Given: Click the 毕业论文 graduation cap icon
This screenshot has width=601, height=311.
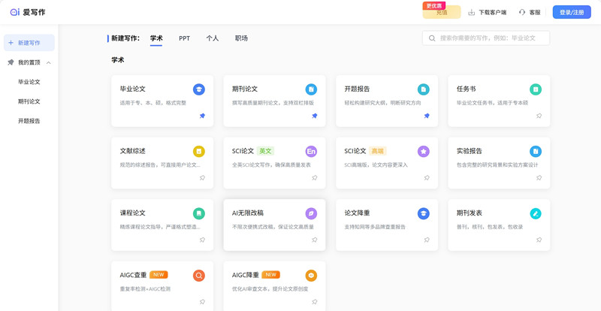Looking at the screenshot, I should [199, 89].
